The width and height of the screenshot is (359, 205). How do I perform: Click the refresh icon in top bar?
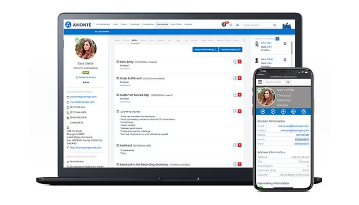[x=231, y=25]
